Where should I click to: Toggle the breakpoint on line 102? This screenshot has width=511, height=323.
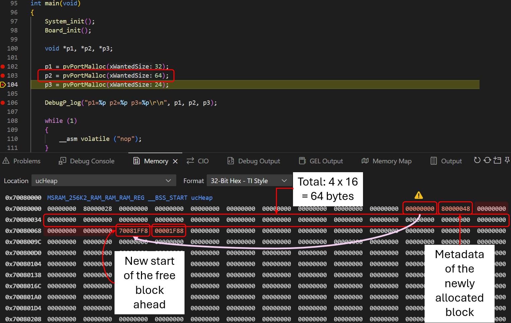pyautogui.click(x=3, y=67)
